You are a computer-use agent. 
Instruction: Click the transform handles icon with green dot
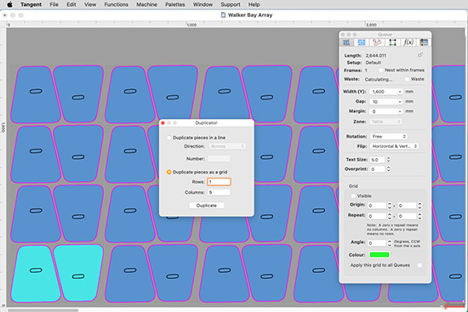point(392,43)
